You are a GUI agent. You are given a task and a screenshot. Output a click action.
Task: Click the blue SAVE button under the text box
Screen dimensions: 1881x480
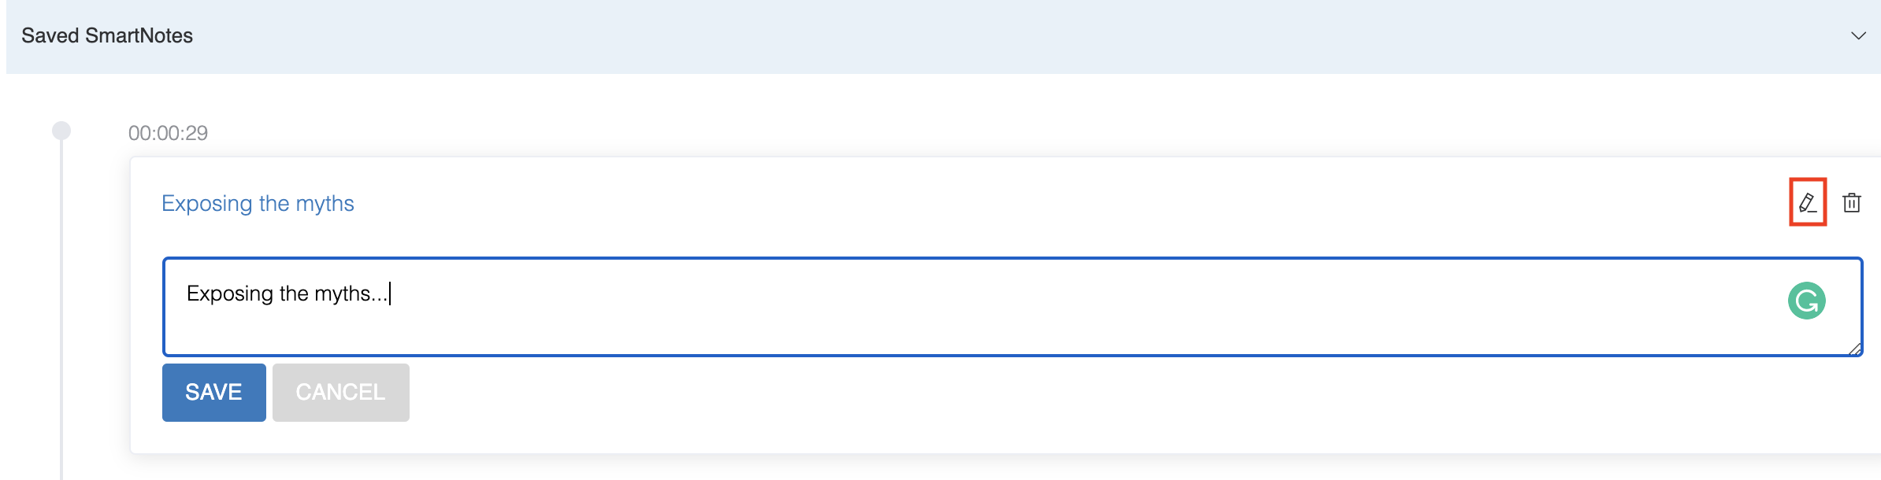(213, 392)
